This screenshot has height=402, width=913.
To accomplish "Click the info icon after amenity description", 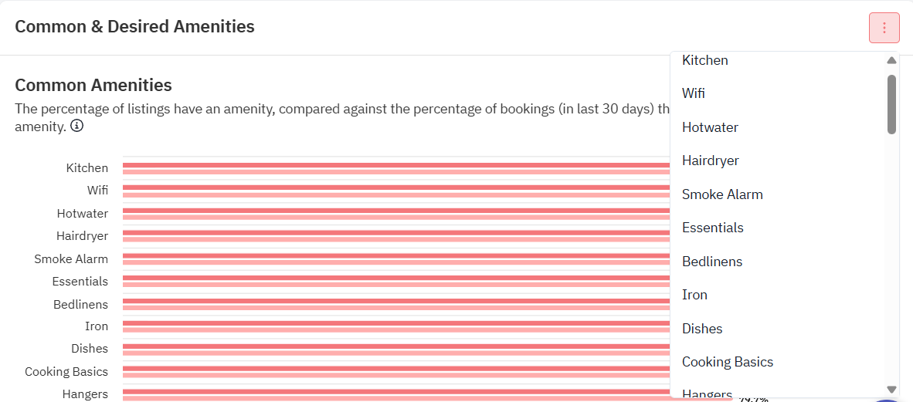I will point(76,126).
